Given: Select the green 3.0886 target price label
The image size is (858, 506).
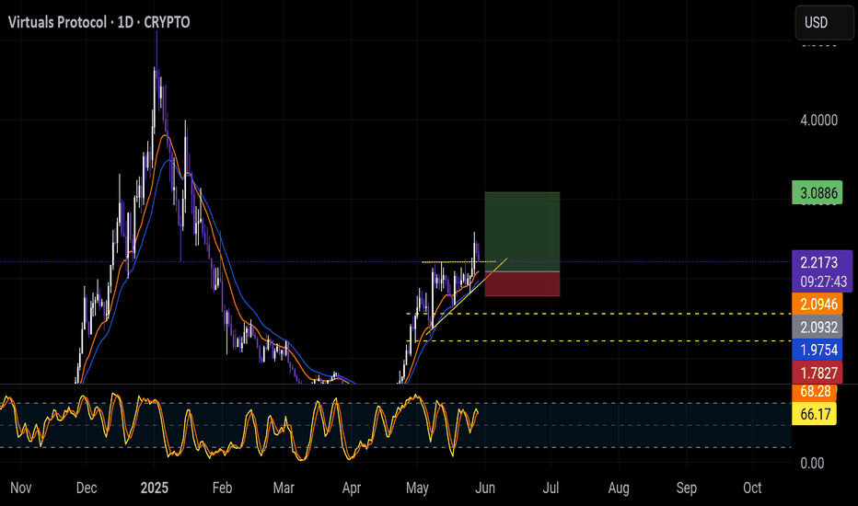Looking at the screenshot, I should coord(817,194).
